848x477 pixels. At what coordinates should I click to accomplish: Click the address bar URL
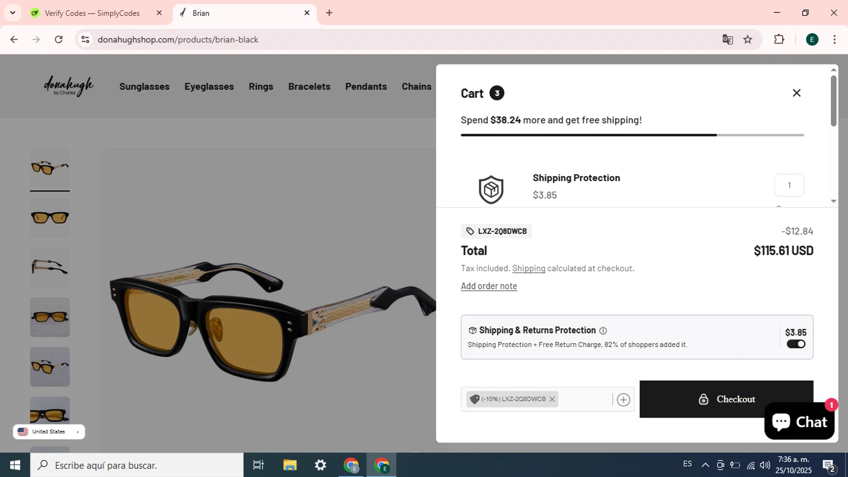coord(178,40)
